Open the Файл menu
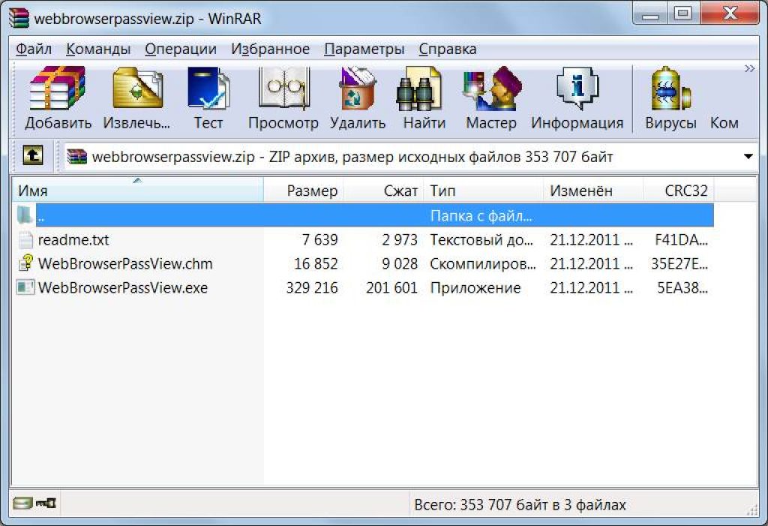The height and width of the screenshot is (526, 768). 34,49
